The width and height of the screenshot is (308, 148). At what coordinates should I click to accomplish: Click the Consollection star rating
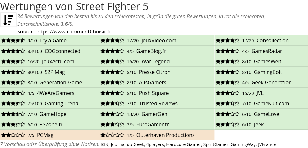pos(227,41)
